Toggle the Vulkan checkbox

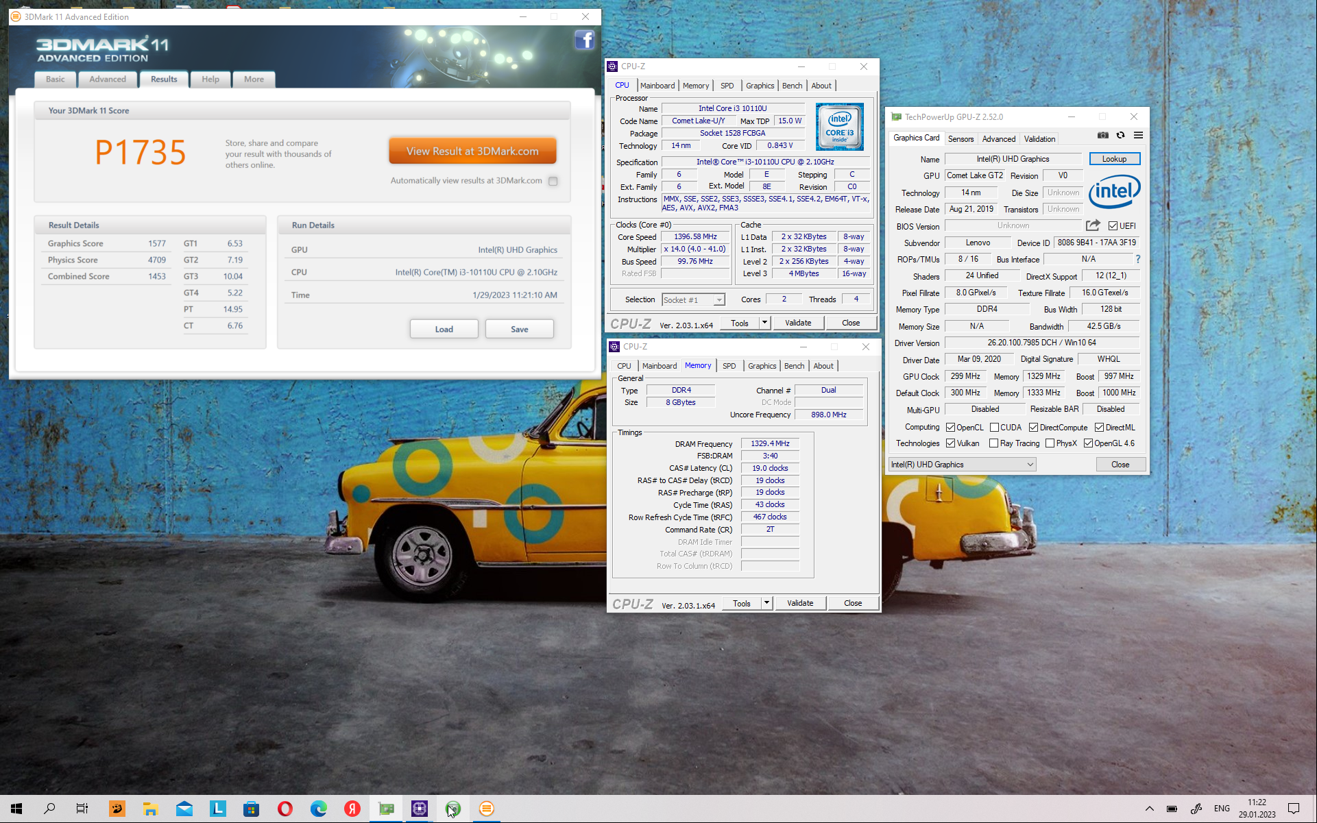[x=950, y=443]
